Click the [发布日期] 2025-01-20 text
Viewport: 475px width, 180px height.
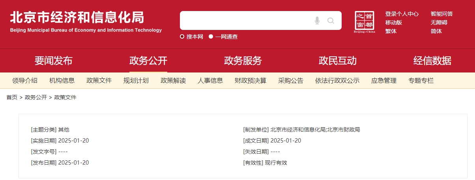(x=60, y=163)
